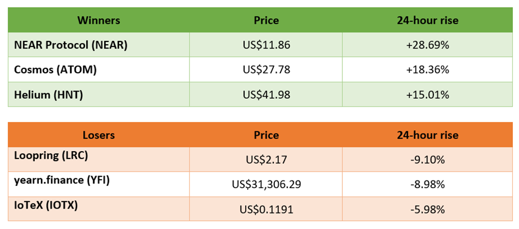
Task: Click the US$11.86 price cell
Action: (266, 45)
